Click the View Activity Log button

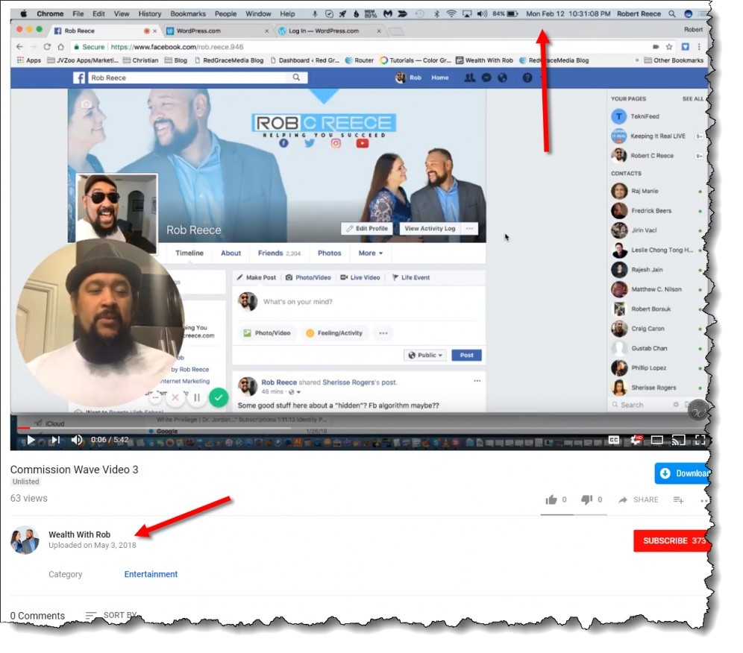pos(430,228)
